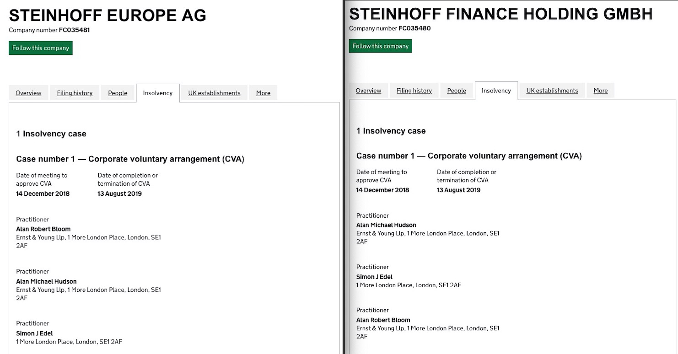Click the Steinhoff Finance Holding GmbH heading
The image size is (678, 354).
coord(501,14)
